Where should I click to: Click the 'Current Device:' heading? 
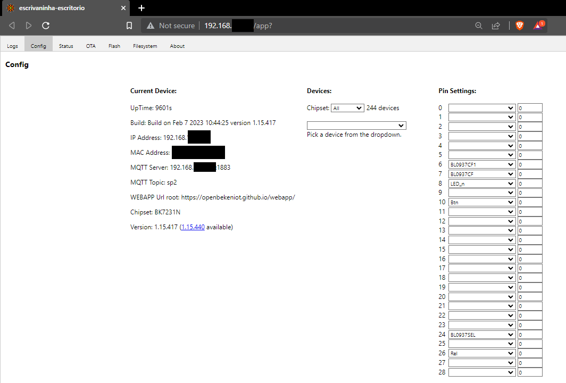tap(153, 91)
